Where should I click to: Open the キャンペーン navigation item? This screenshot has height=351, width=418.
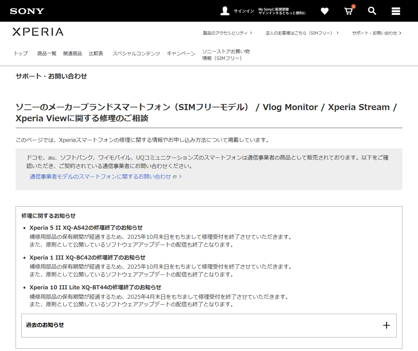click(x=181, y=54)
